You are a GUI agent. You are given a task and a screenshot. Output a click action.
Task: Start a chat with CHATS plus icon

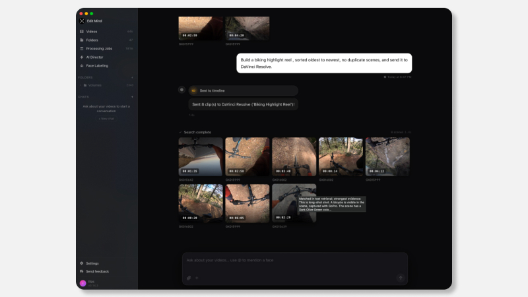click(132, 97)
